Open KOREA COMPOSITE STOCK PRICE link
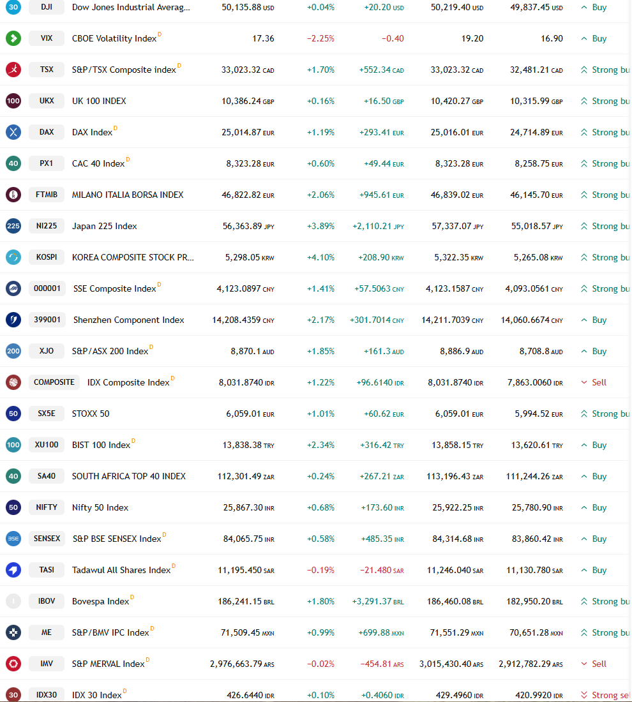632x702 pixels. [x=133, y=257]
